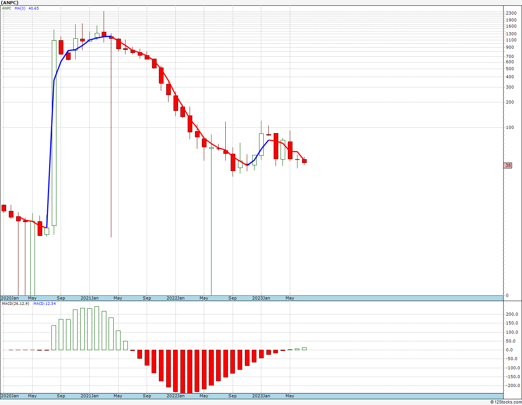Click the MACD(26,12,9) indicator label

[x=16, y=304]
